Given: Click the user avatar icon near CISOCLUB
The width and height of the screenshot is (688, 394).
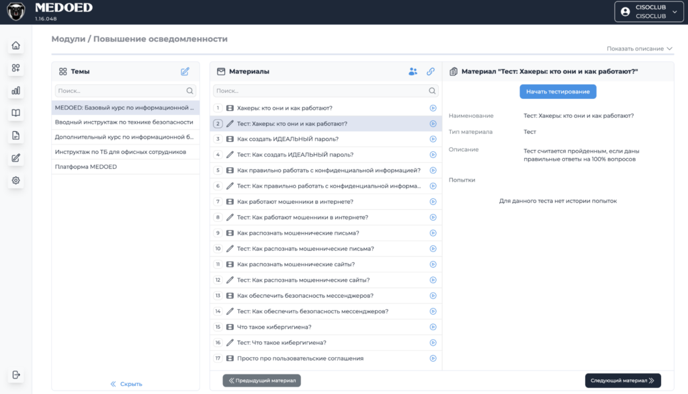Looking at the screenshot, I should (x=626, y=12).
